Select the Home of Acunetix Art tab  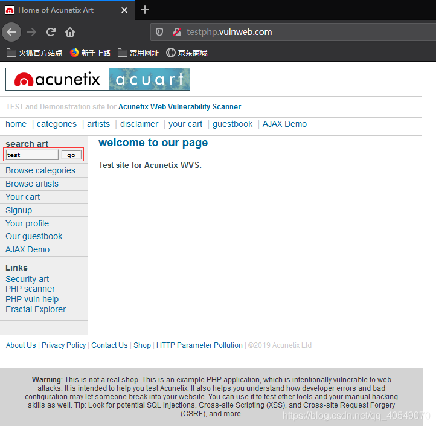coord(67,10)
